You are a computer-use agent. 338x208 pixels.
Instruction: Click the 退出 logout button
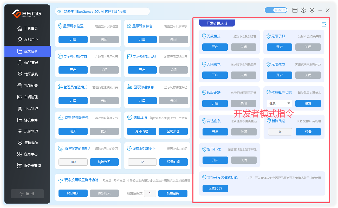pyautogui.click(x=27, y=194)
